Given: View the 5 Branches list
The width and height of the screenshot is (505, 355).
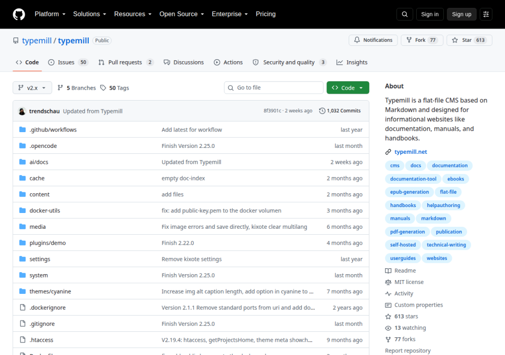Looking at the screenshot, I should 76,88.
